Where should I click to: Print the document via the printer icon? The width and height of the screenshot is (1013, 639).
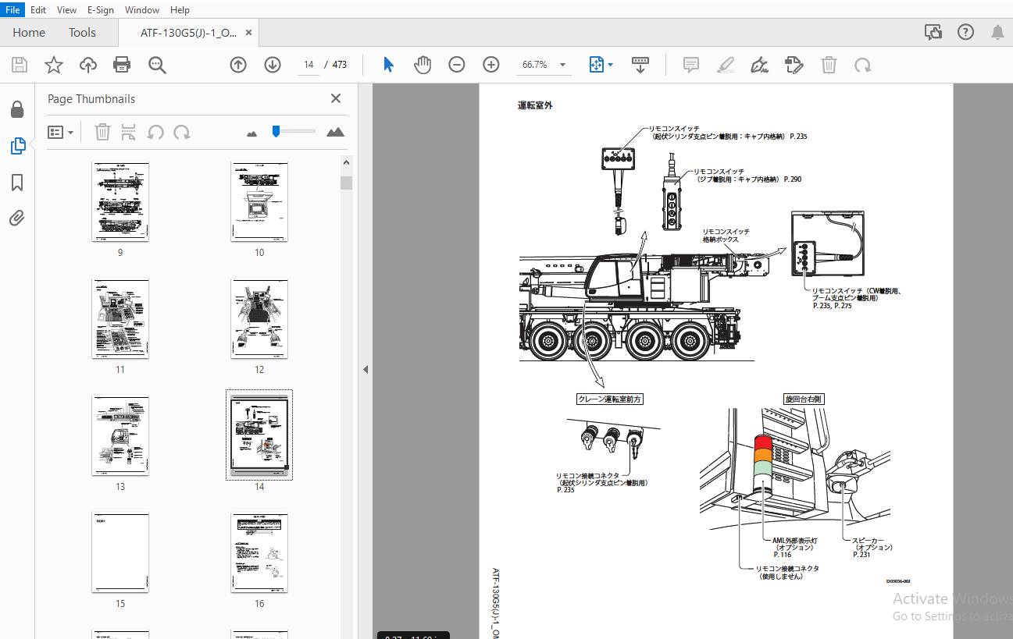(122, 65)
